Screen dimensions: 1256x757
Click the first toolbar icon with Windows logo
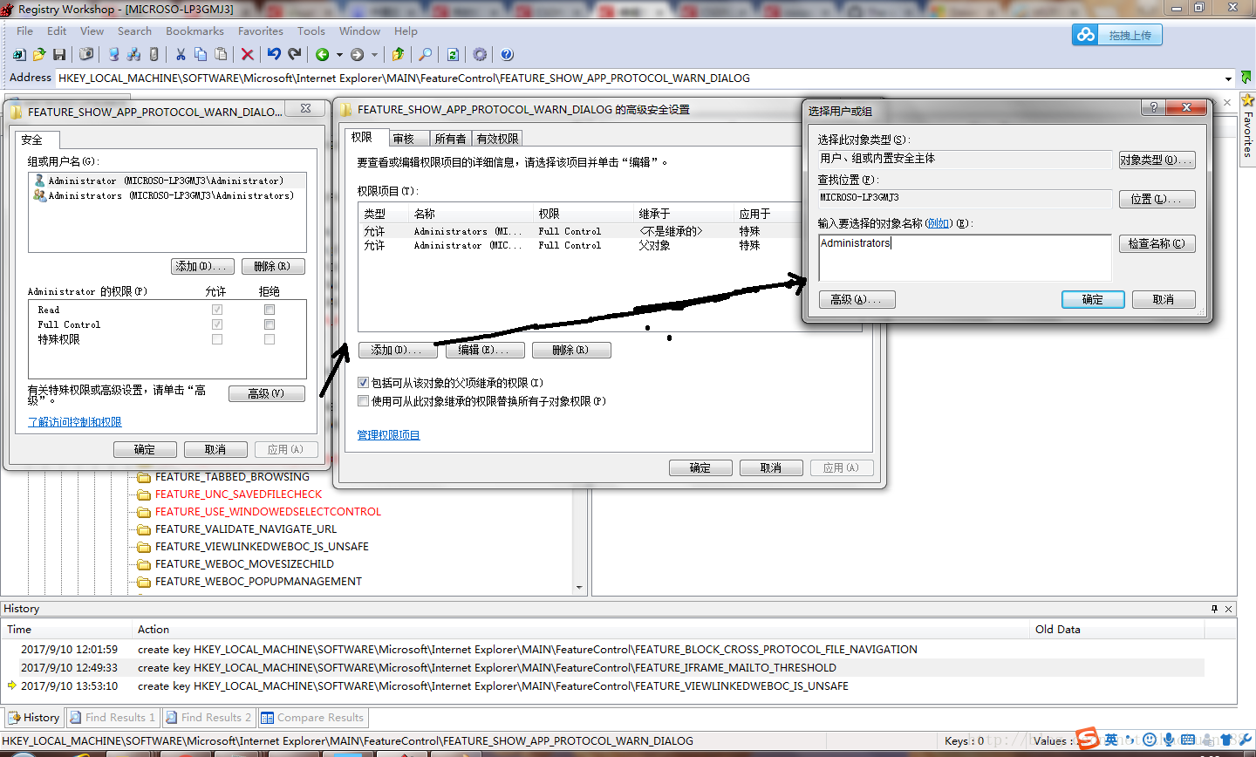tap(19, 55)
